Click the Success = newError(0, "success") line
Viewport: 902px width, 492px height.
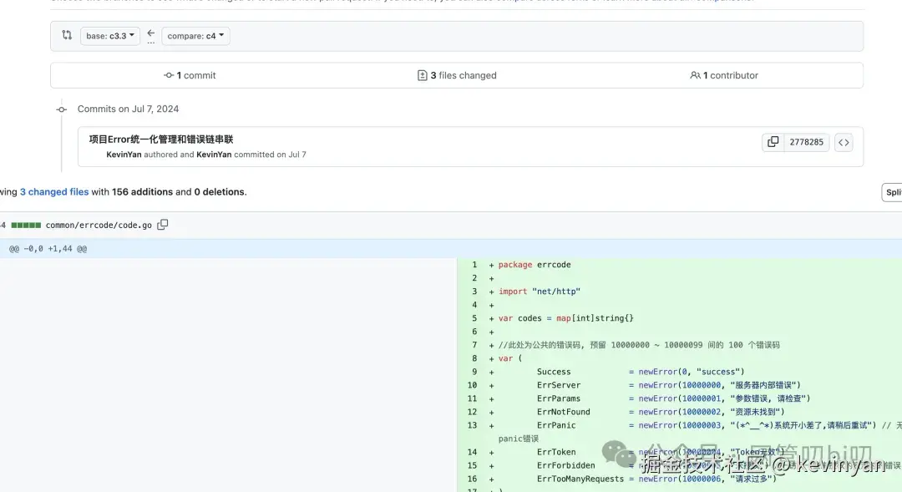click(641, 372)
